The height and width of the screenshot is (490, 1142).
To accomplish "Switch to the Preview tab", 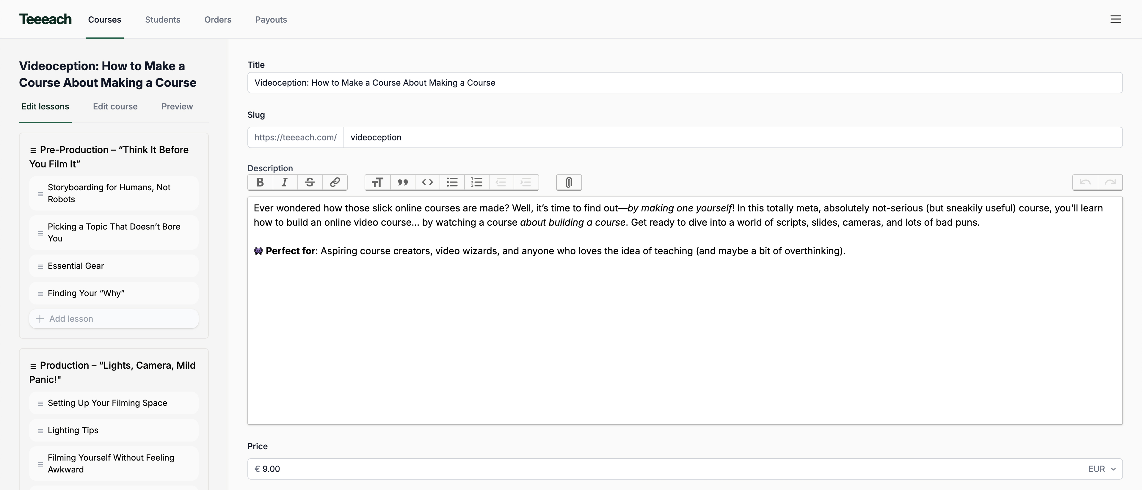I will (177, 106).
